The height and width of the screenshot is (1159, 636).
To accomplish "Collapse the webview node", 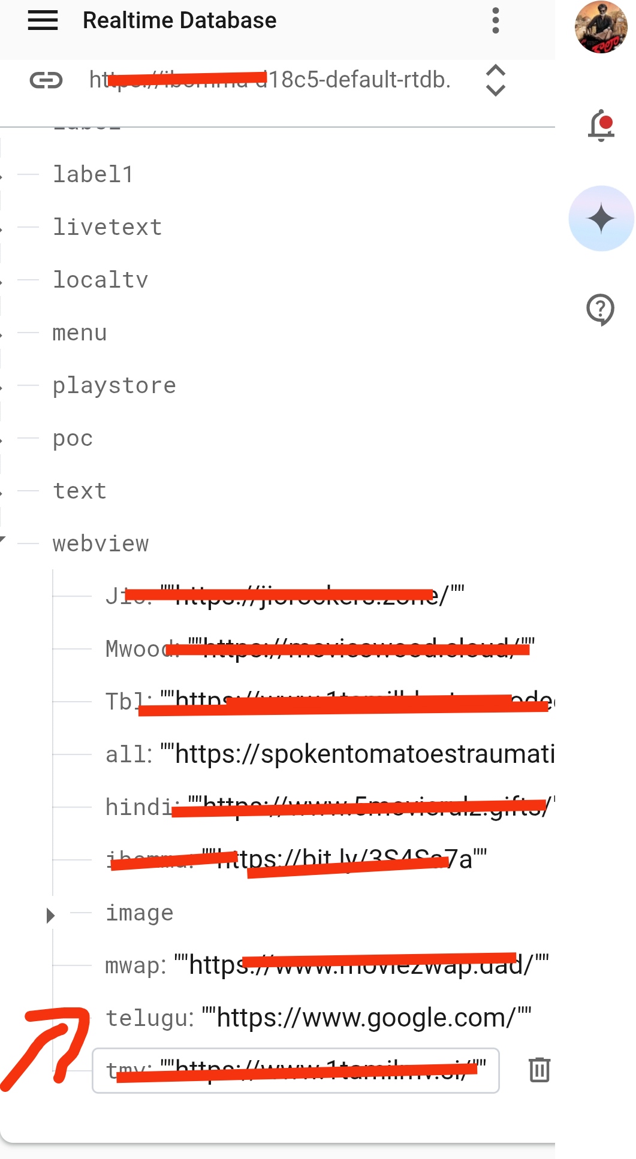I will [3, 540].
